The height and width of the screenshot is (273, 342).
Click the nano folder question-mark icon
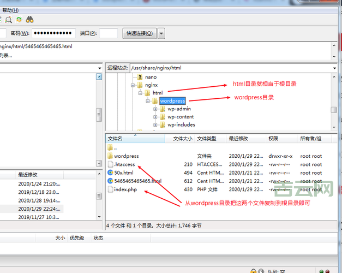(x=140, y=77)
